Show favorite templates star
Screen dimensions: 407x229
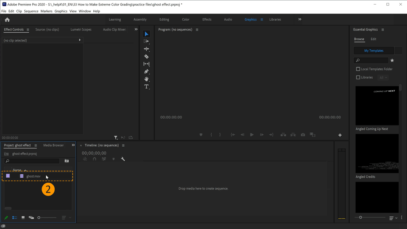click(x=392, y=61)
